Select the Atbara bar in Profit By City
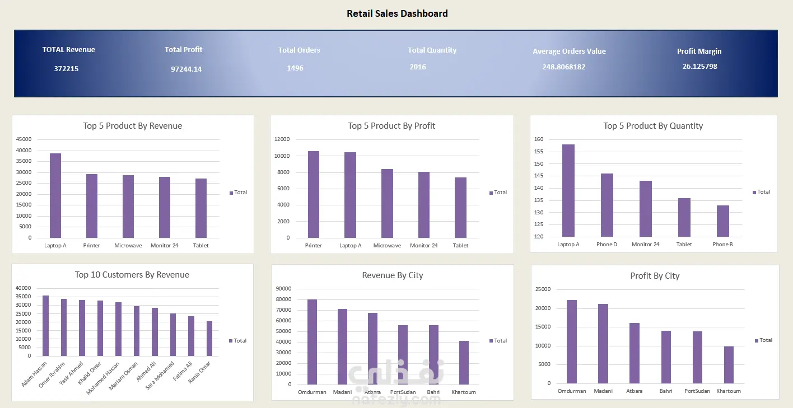The image size is (793, 408). tap(635, 353)
